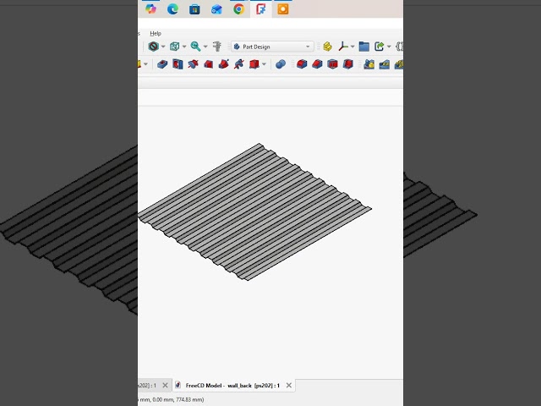Select the Subtractive Pipe tool
The image size is (541, 406).
pyautogui.click(x=223, y=64)
